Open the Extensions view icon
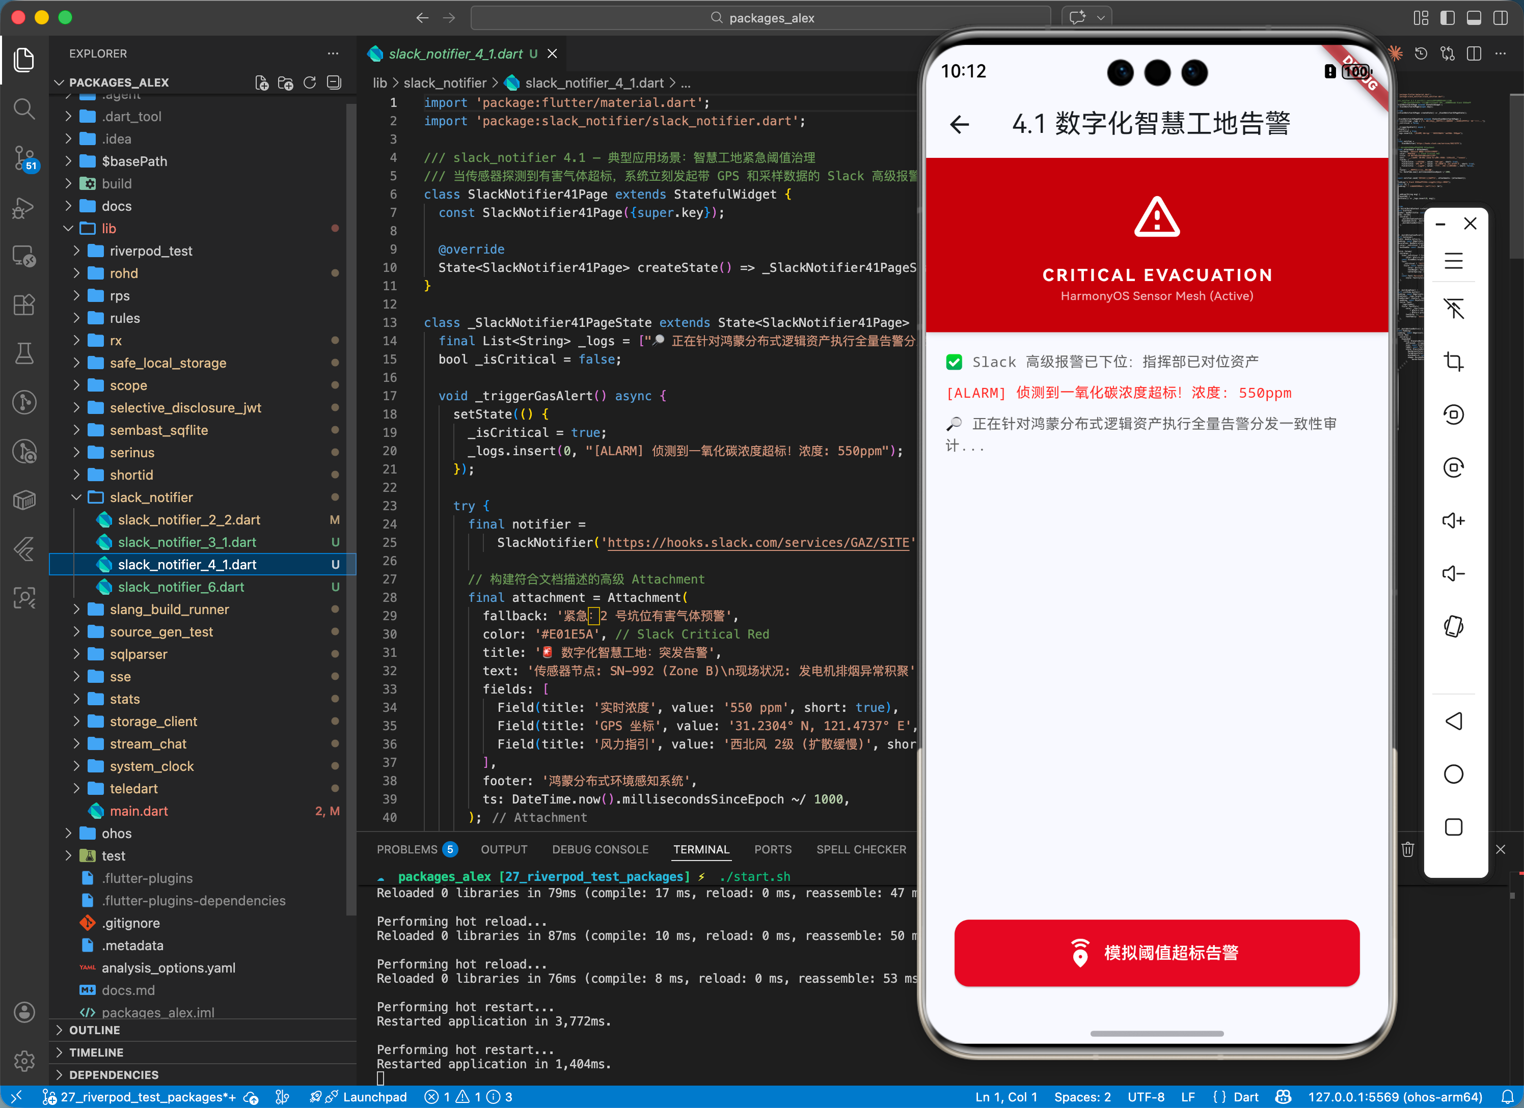Viewport: 1524px width, 1108px height. coord(24,305)
